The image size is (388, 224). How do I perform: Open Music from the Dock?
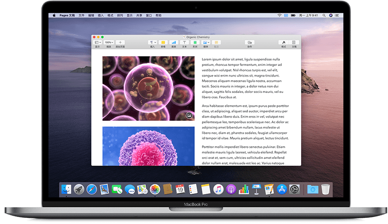218,190
